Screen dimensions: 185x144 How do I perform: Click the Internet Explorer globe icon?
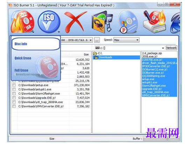click(x=175, y=23)
